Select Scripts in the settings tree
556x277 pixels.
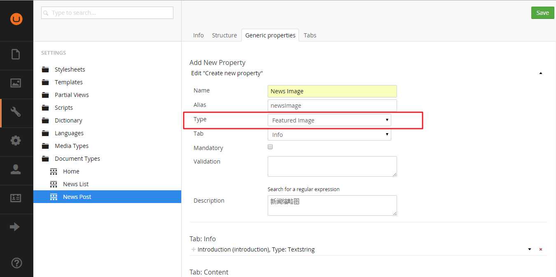[64, 108]
